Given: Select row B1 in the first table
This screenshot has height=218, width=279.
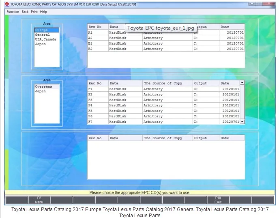Looking at the screenshot, I should click(166, 43).
